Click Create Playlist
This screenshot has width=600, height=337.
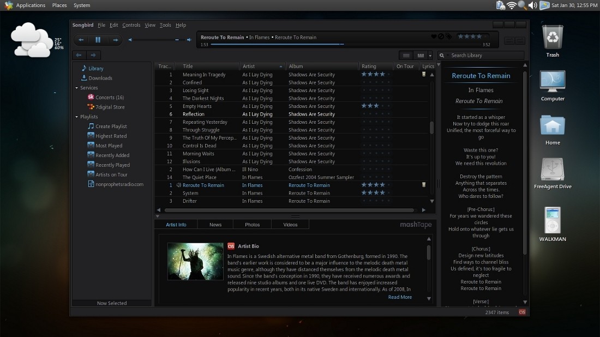(111, 126)
